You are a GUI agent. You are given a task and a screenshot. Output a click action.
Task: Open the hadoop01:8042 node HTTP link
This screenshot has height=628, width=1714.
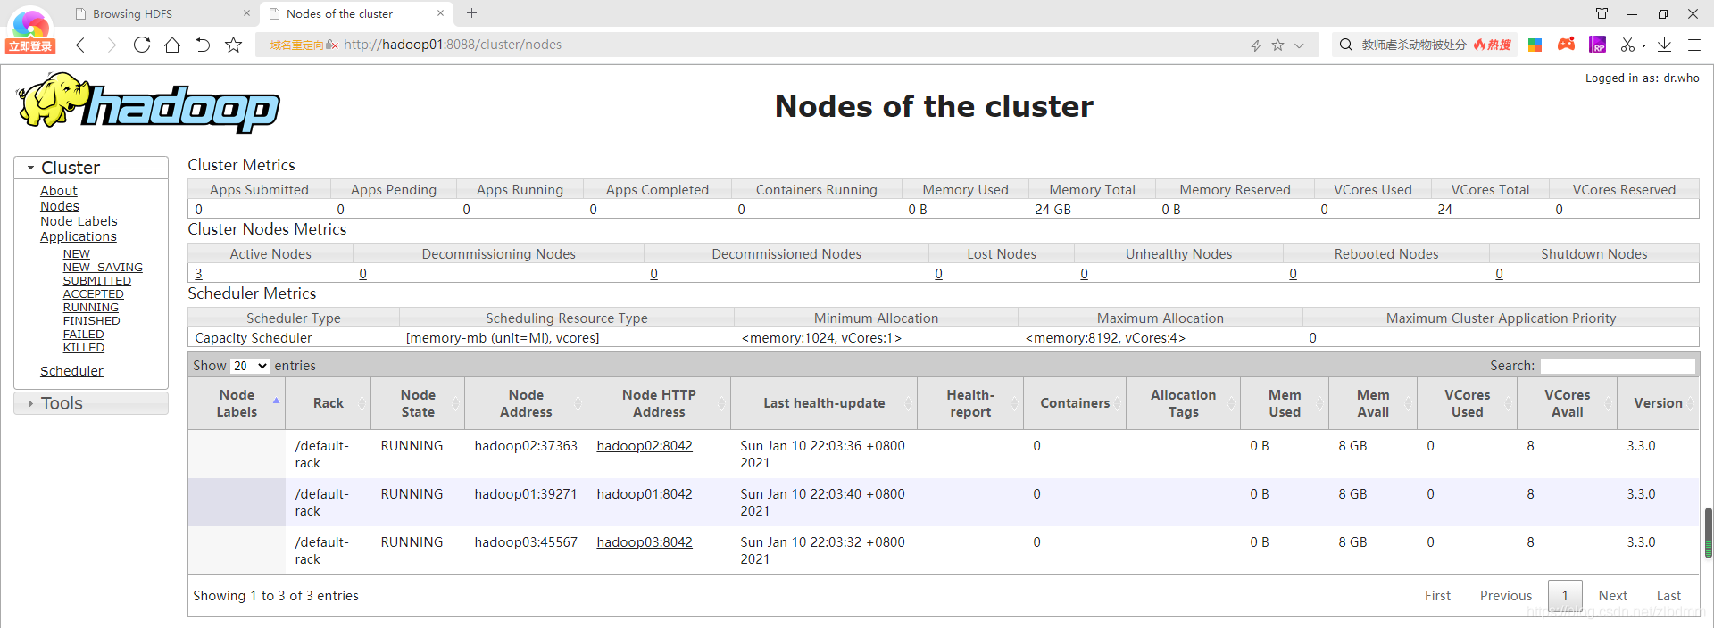point(645,494)
